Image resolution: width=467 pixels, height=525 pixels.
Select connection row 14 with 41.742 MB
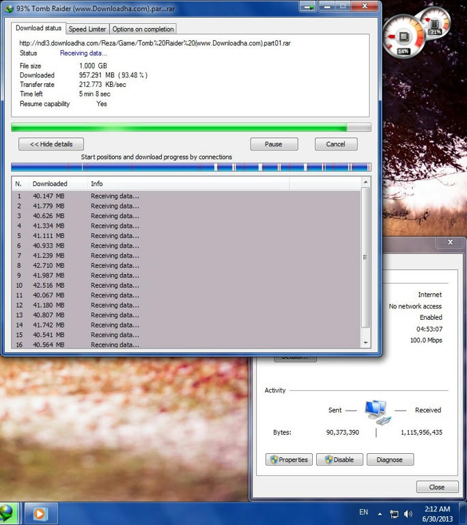click(x=186, y=325)
